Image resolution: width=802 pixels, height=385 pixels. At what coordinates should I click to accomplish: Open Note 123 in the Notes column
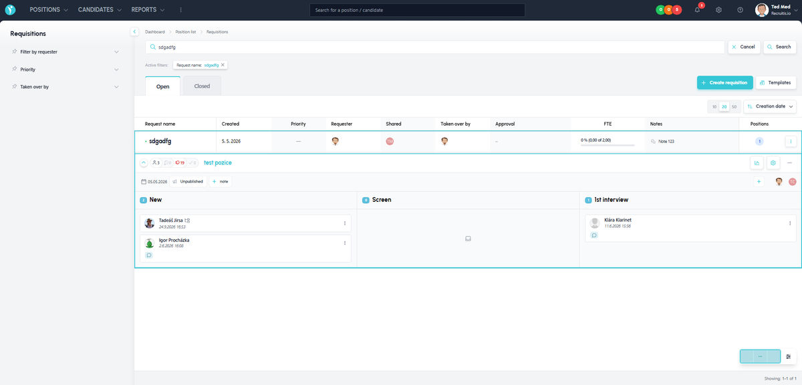pyautogui.click(x=662, y=142)
